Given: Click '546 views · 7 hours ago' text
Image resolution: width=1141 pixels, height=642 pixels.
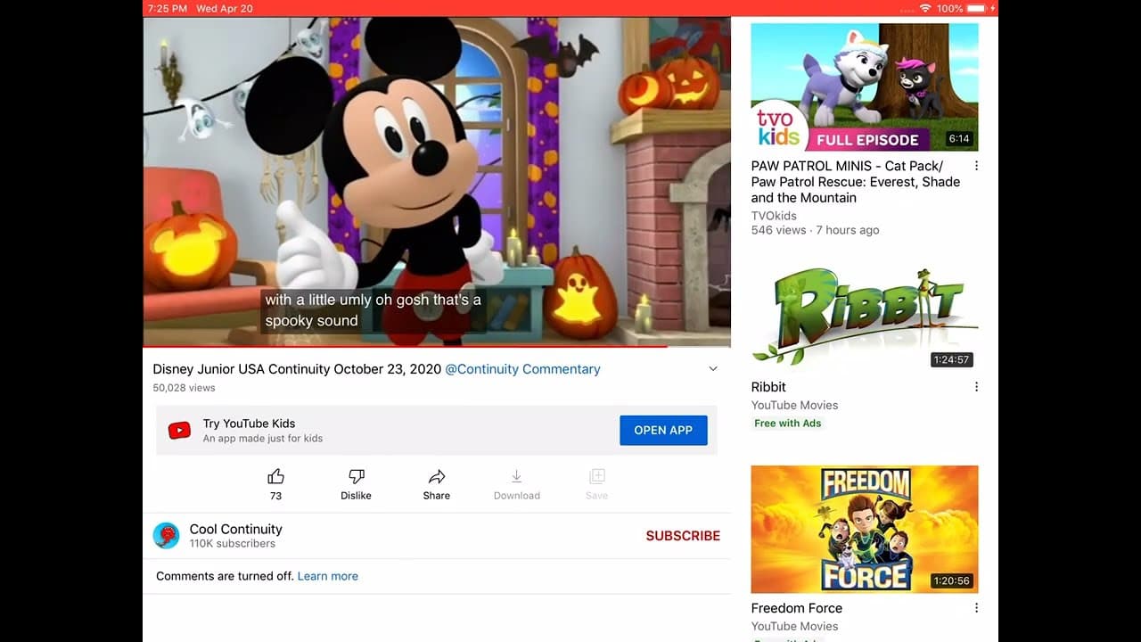Looking at the screenshot, I should (815, 230).
